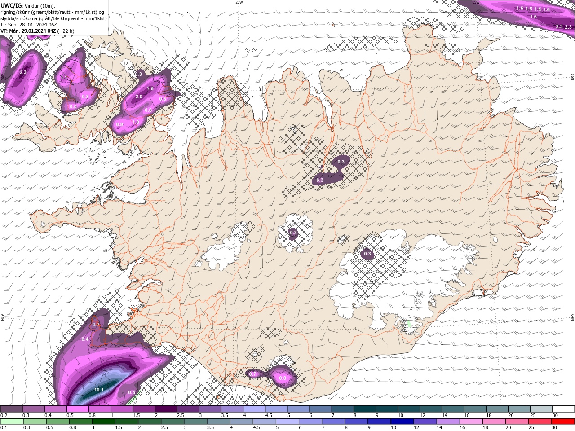Click the 'rigning/skúrir' legend description line

pyautogui.click(x=53, y=12)
